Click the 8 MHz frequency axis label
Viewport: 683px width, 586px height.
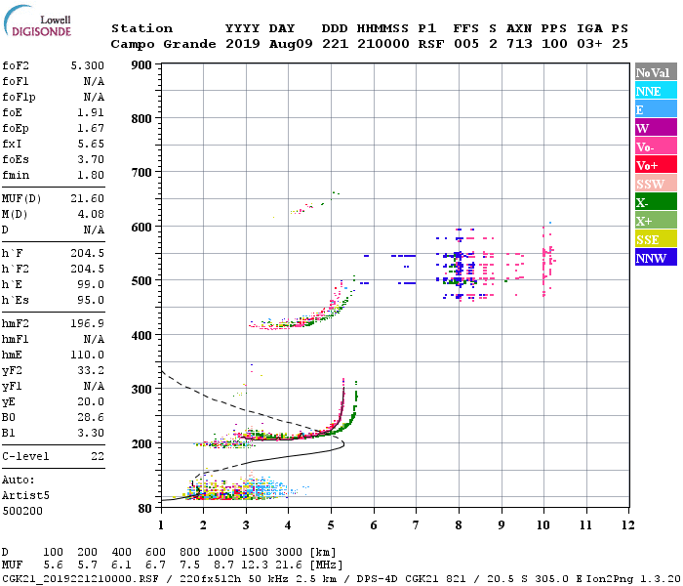pyautogui.click(x=459, y=525)
